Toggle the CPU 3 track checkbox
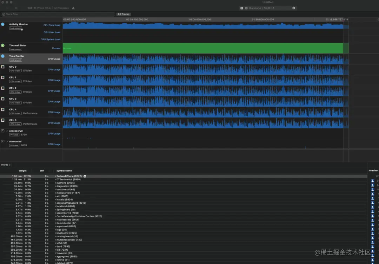This screenshot has width=379, height=264. pyautogui.click(x=3, y=99)
